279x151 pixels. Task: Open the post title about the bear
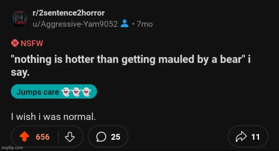(x=131, y=66)
